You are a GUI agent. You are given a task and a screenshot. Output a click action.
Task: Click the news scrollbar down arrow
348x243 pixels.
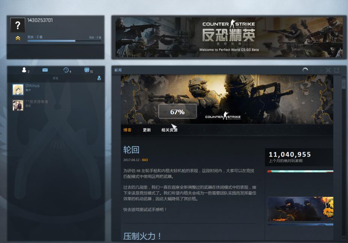[343, 237]
